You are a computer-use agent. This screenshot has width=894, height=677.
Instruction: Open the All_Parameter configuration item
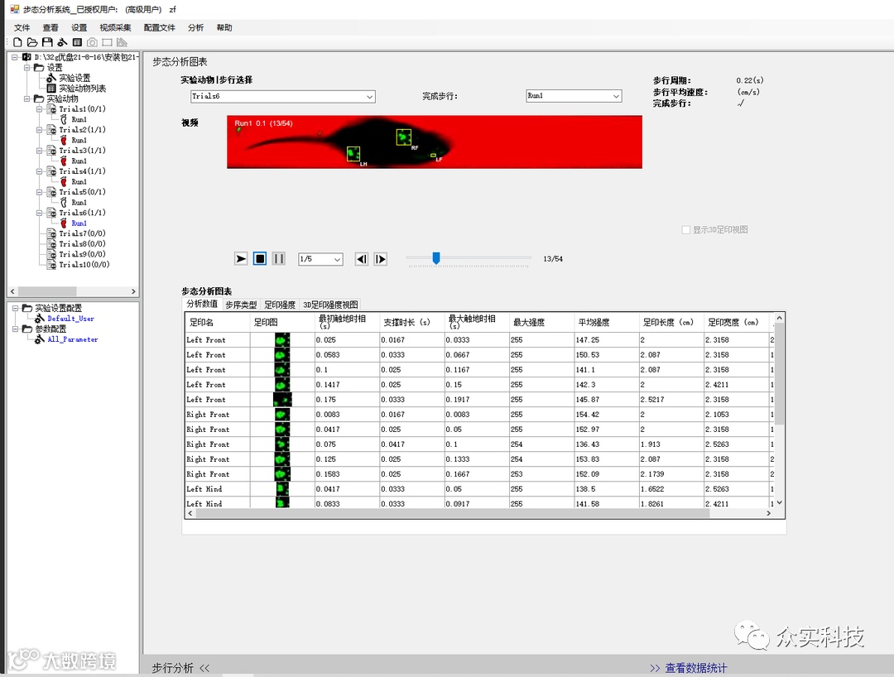click(72, 339)
